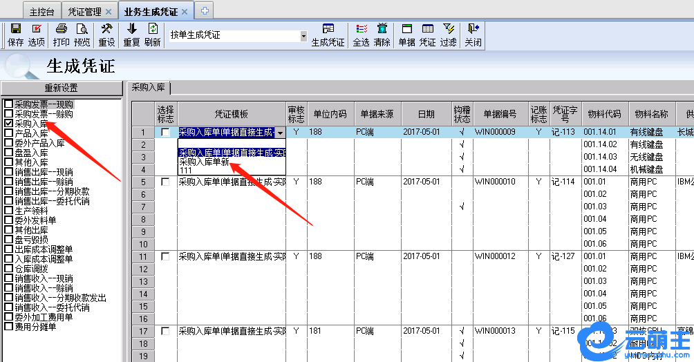The height and width of the screenshot is (362, 694).
Task: Check the 产品入库 checkbox
Action: 8,133
